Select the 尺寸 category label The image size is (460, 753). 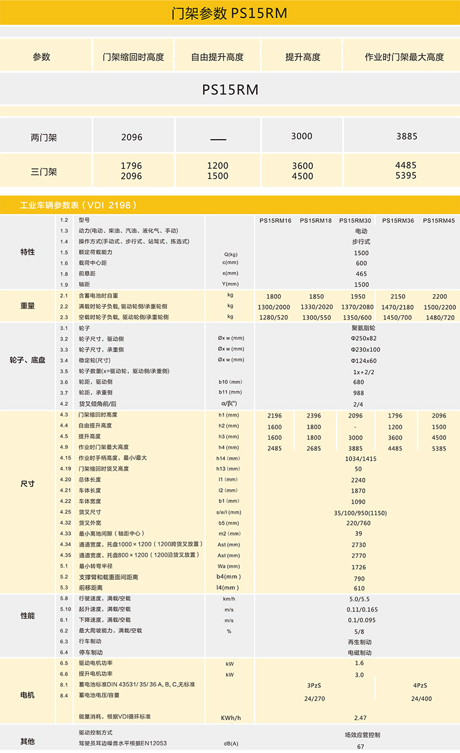pyautogui.click(x=27, y=484)
